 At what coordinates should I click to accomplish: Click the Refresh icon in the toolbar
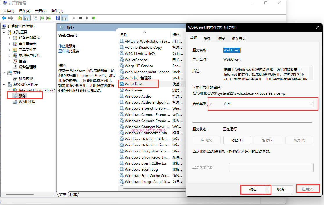[42, 18]
